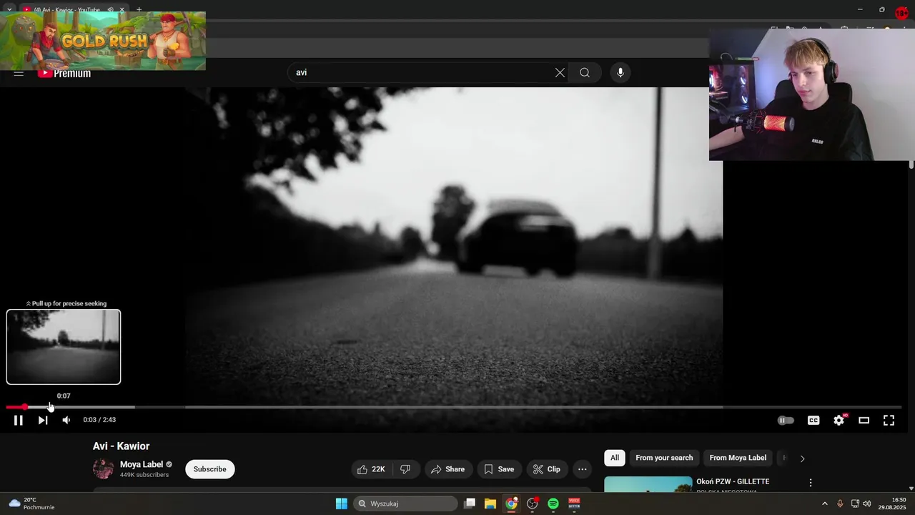This screenshot has width=915, height=515.
Task: Open the network icon in the system tray
Action: click(855, 504)
